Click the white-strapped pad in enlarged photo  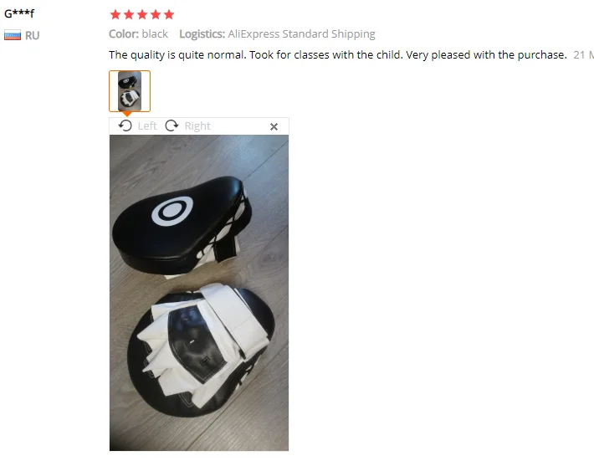coord(202,351)
